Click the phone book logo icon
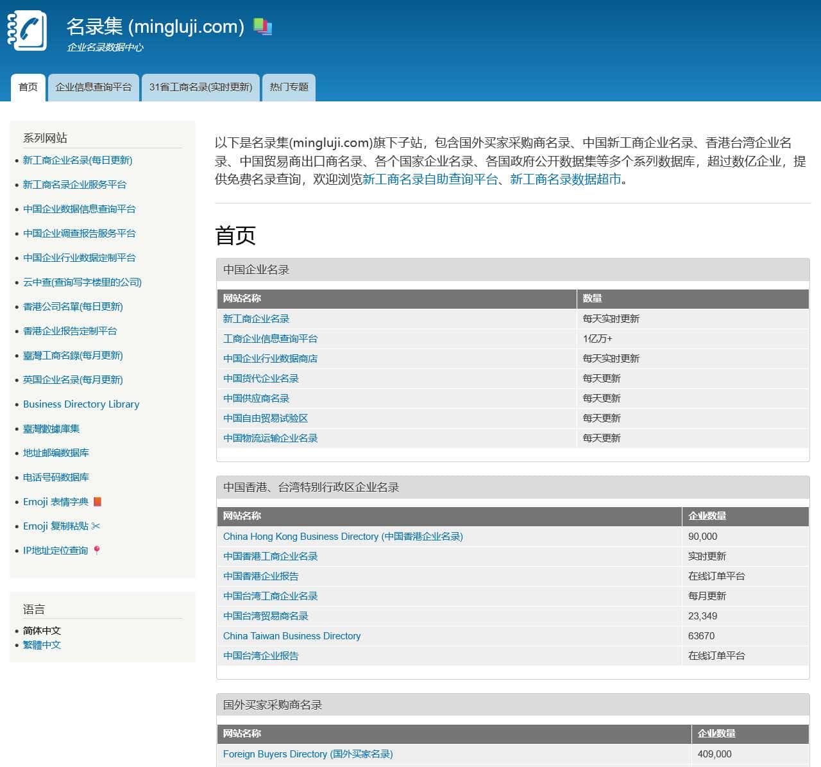The image size is (821, 767). pos(27,30)
